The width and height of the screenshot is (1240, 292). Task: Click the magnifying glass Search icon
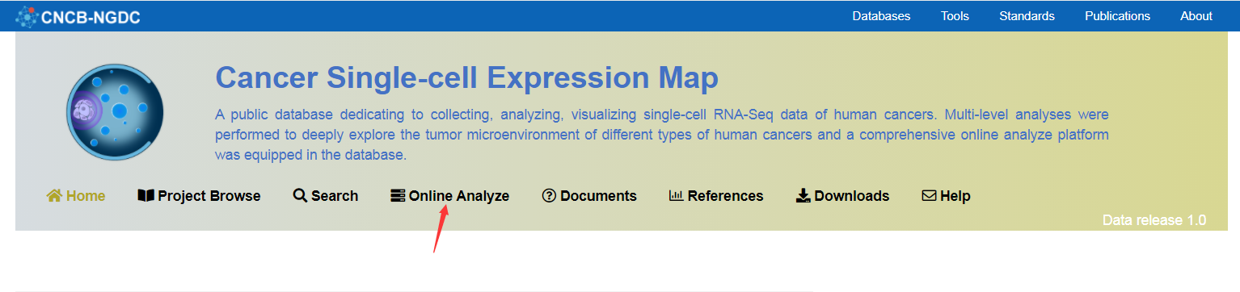click(x=300, y=196)
